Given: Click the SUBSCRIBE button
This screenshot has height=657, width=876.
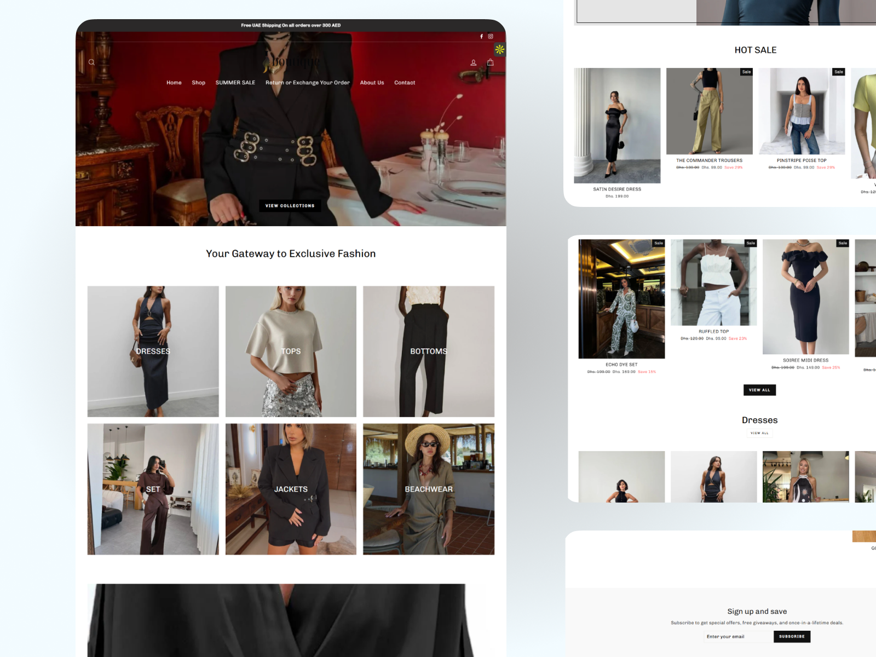Looking at the screenshot, I should (x=792, y=637).
